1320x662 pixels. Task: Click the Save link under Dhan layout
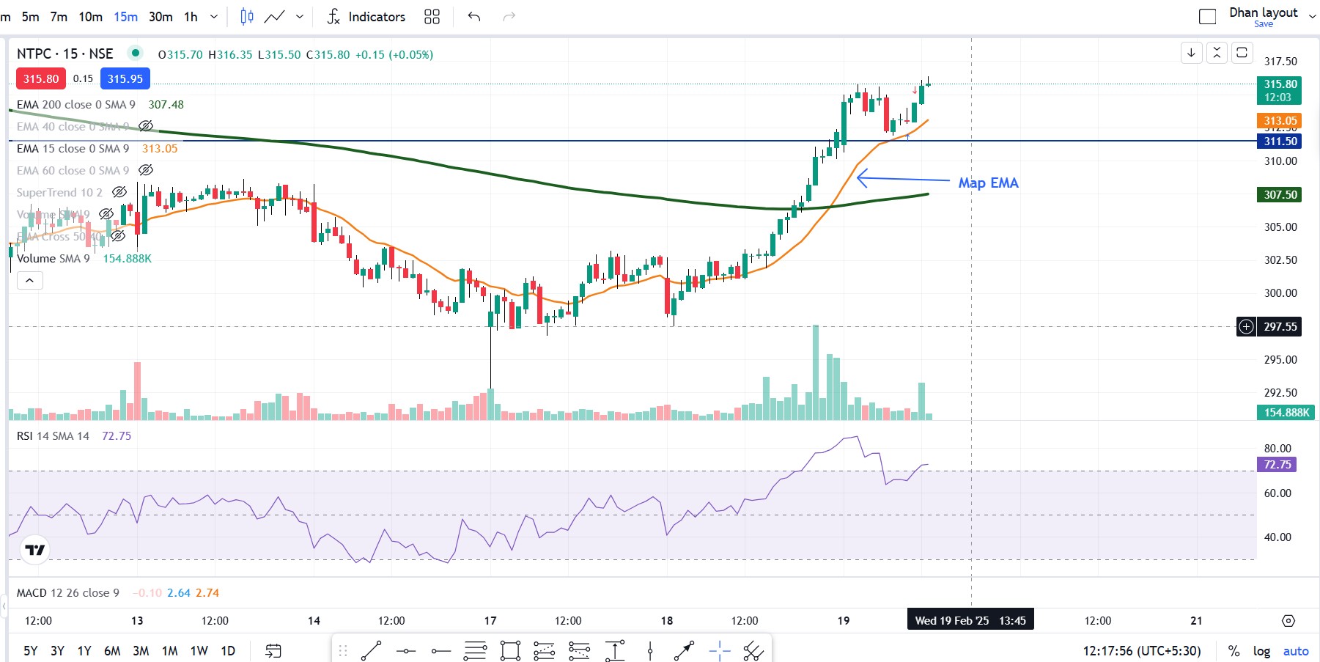coord(1263,24)
